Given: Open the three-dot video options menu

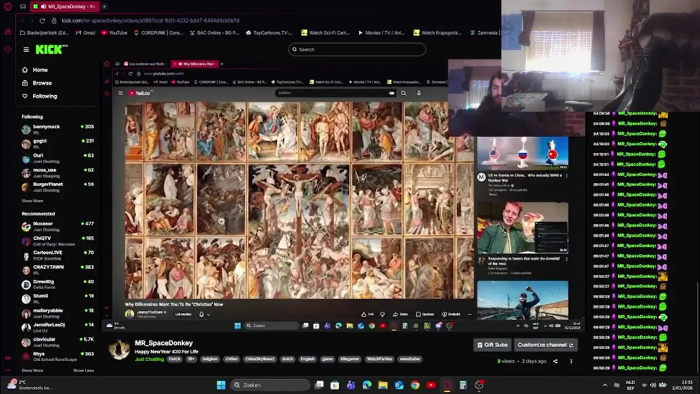Looking at the screenshot, I should [571, 361].
